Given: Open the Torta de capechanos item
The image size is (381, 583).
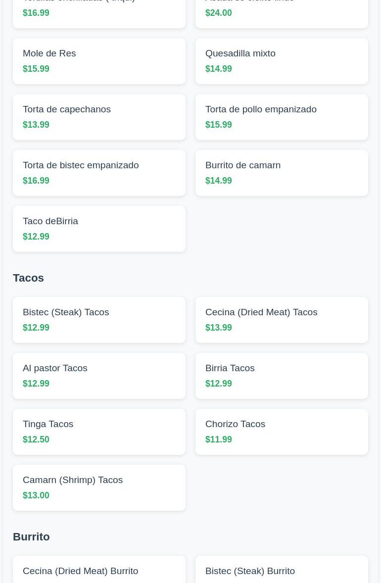Looking at the screenshot, I should [x=99, y=117].
